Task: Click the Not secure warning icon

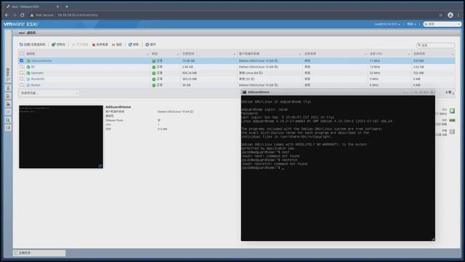Action: coord(32,15)
